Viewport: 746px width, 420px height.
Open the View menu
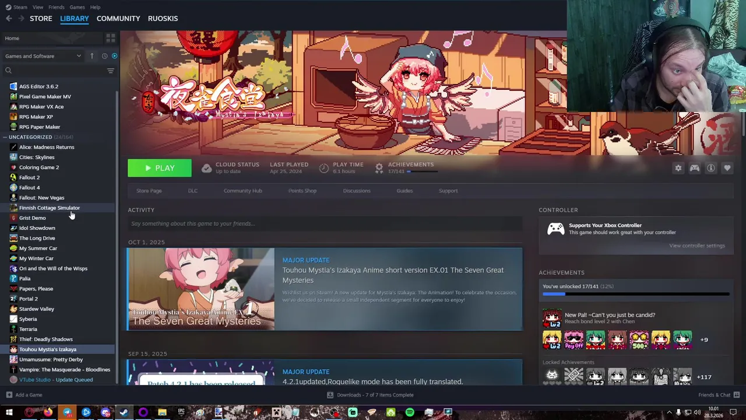(x=38, y=7)
